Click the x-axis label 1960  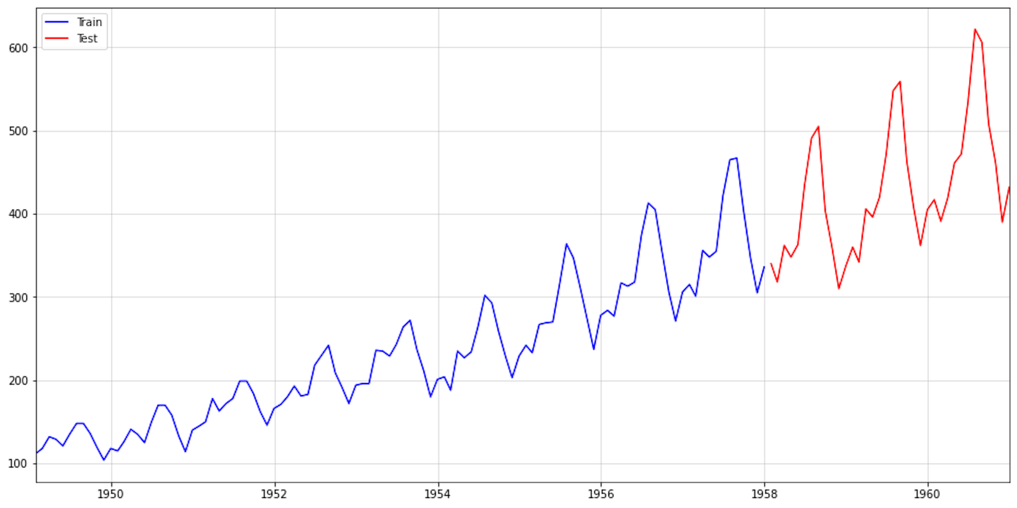[927, 495]
